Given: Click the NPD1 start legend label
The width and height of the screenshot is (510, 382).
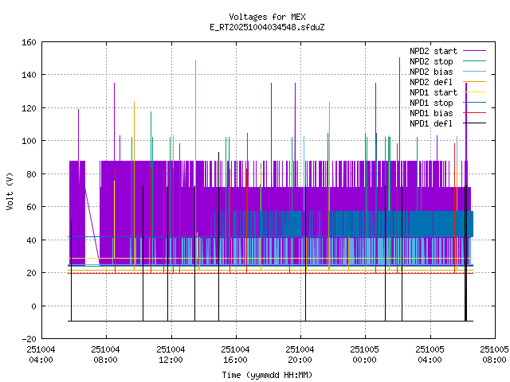Looking at the screenshot, I should click(433, 92).
